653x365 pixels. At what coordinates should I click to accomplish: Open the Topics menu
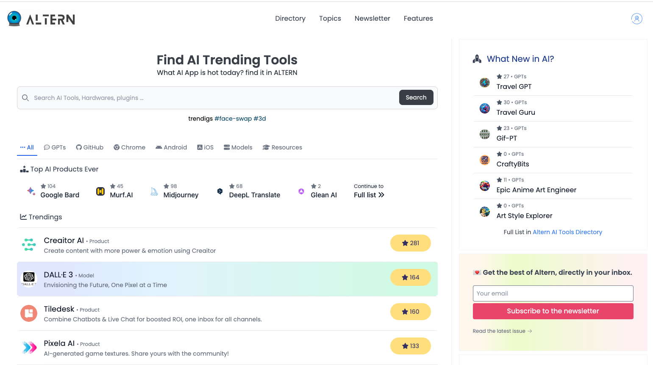tap(330, 19)
